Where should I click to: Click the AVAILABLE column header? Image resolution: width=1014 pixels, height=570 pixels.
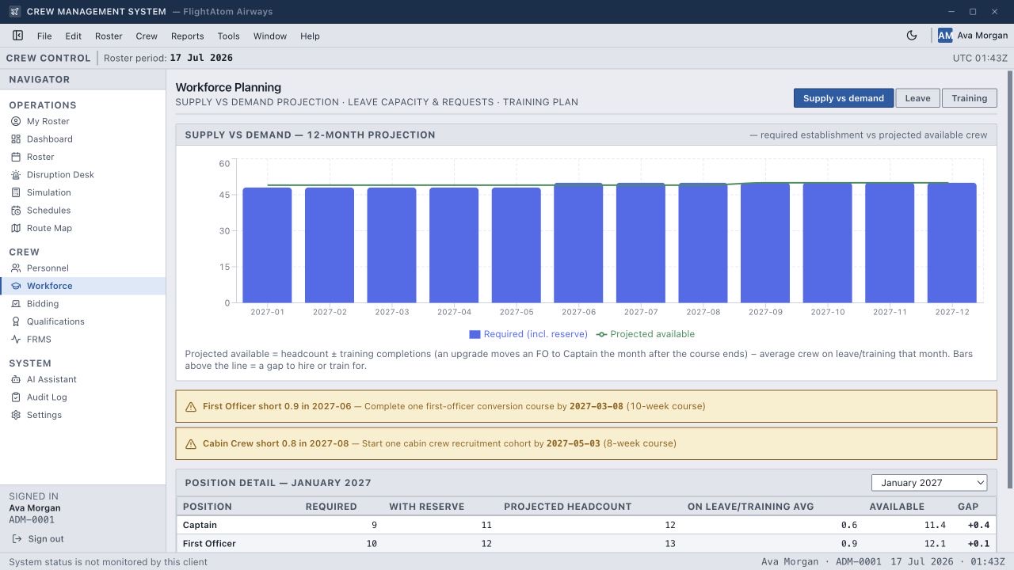click(x=897, y=507)
